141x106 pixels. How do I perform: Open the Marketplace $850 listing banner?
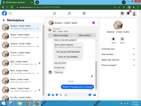[x=72, y=30]
